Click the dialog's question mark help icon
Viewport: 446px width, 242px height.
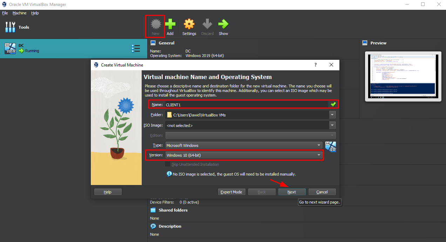[x=315, y=65]
